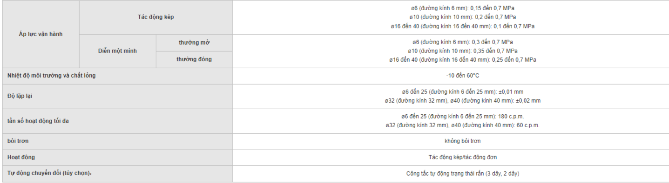Click the '180 c.p.m.' frequency line

pos(462,117)
